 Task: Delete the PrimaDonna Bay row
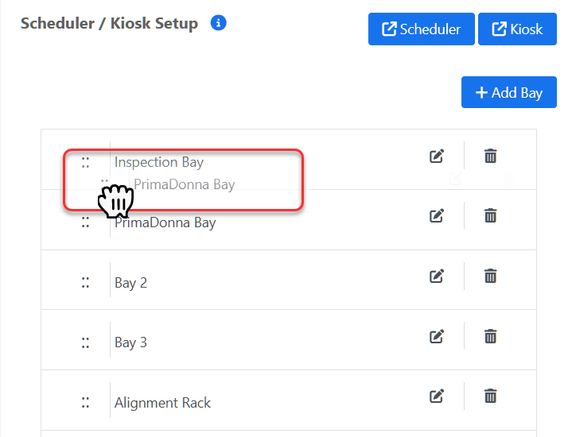(490, 215)
